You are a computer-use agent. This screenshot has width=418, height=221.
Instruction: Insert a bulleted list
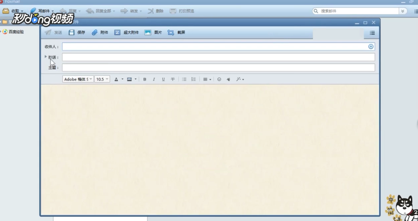184,79
